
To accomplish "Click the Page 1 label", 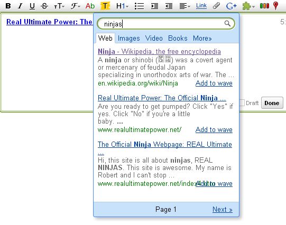I will (166, 210).
